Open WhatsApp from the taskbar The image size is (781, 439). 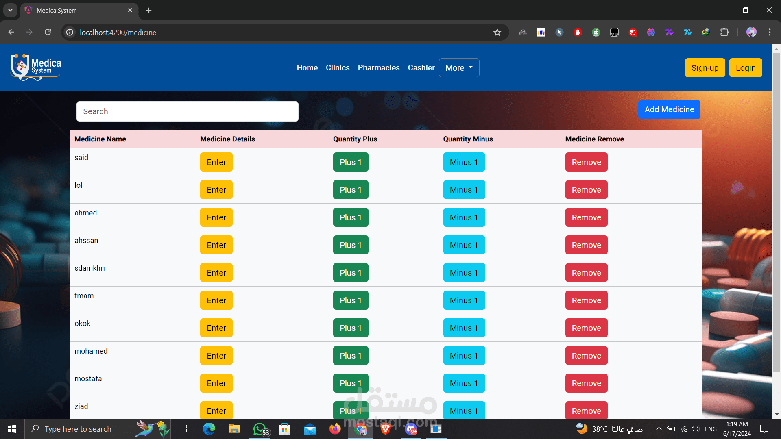(260, 429)
